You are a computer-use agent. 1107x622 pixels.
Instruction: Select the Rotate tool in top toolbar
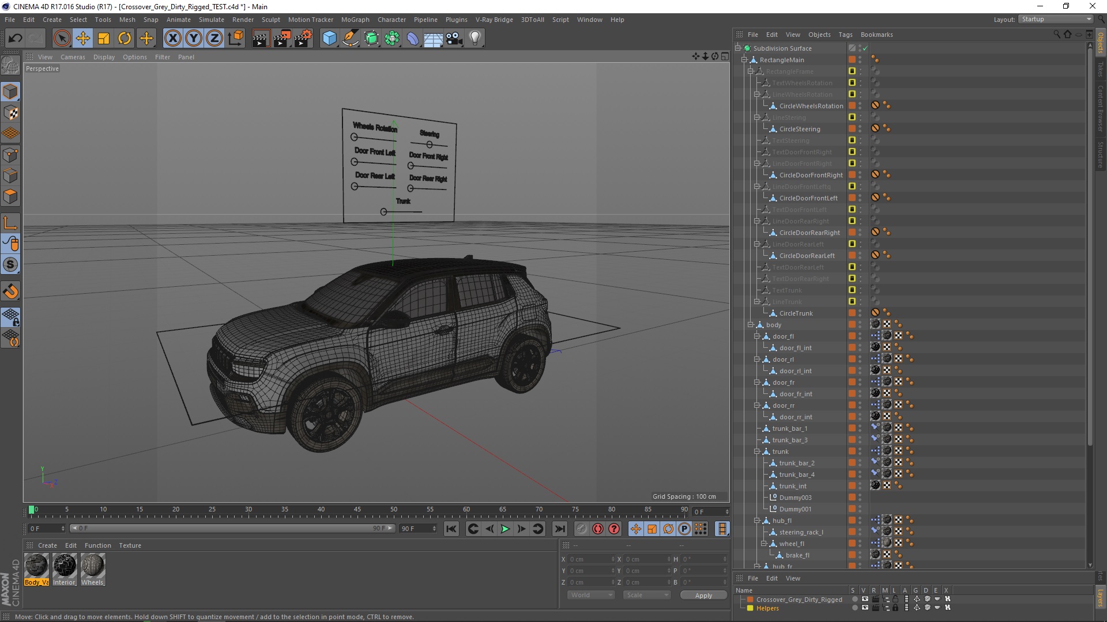tap(125, 39)
